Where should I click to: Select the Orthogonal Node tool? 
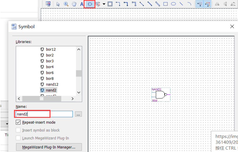click(118, 4)
